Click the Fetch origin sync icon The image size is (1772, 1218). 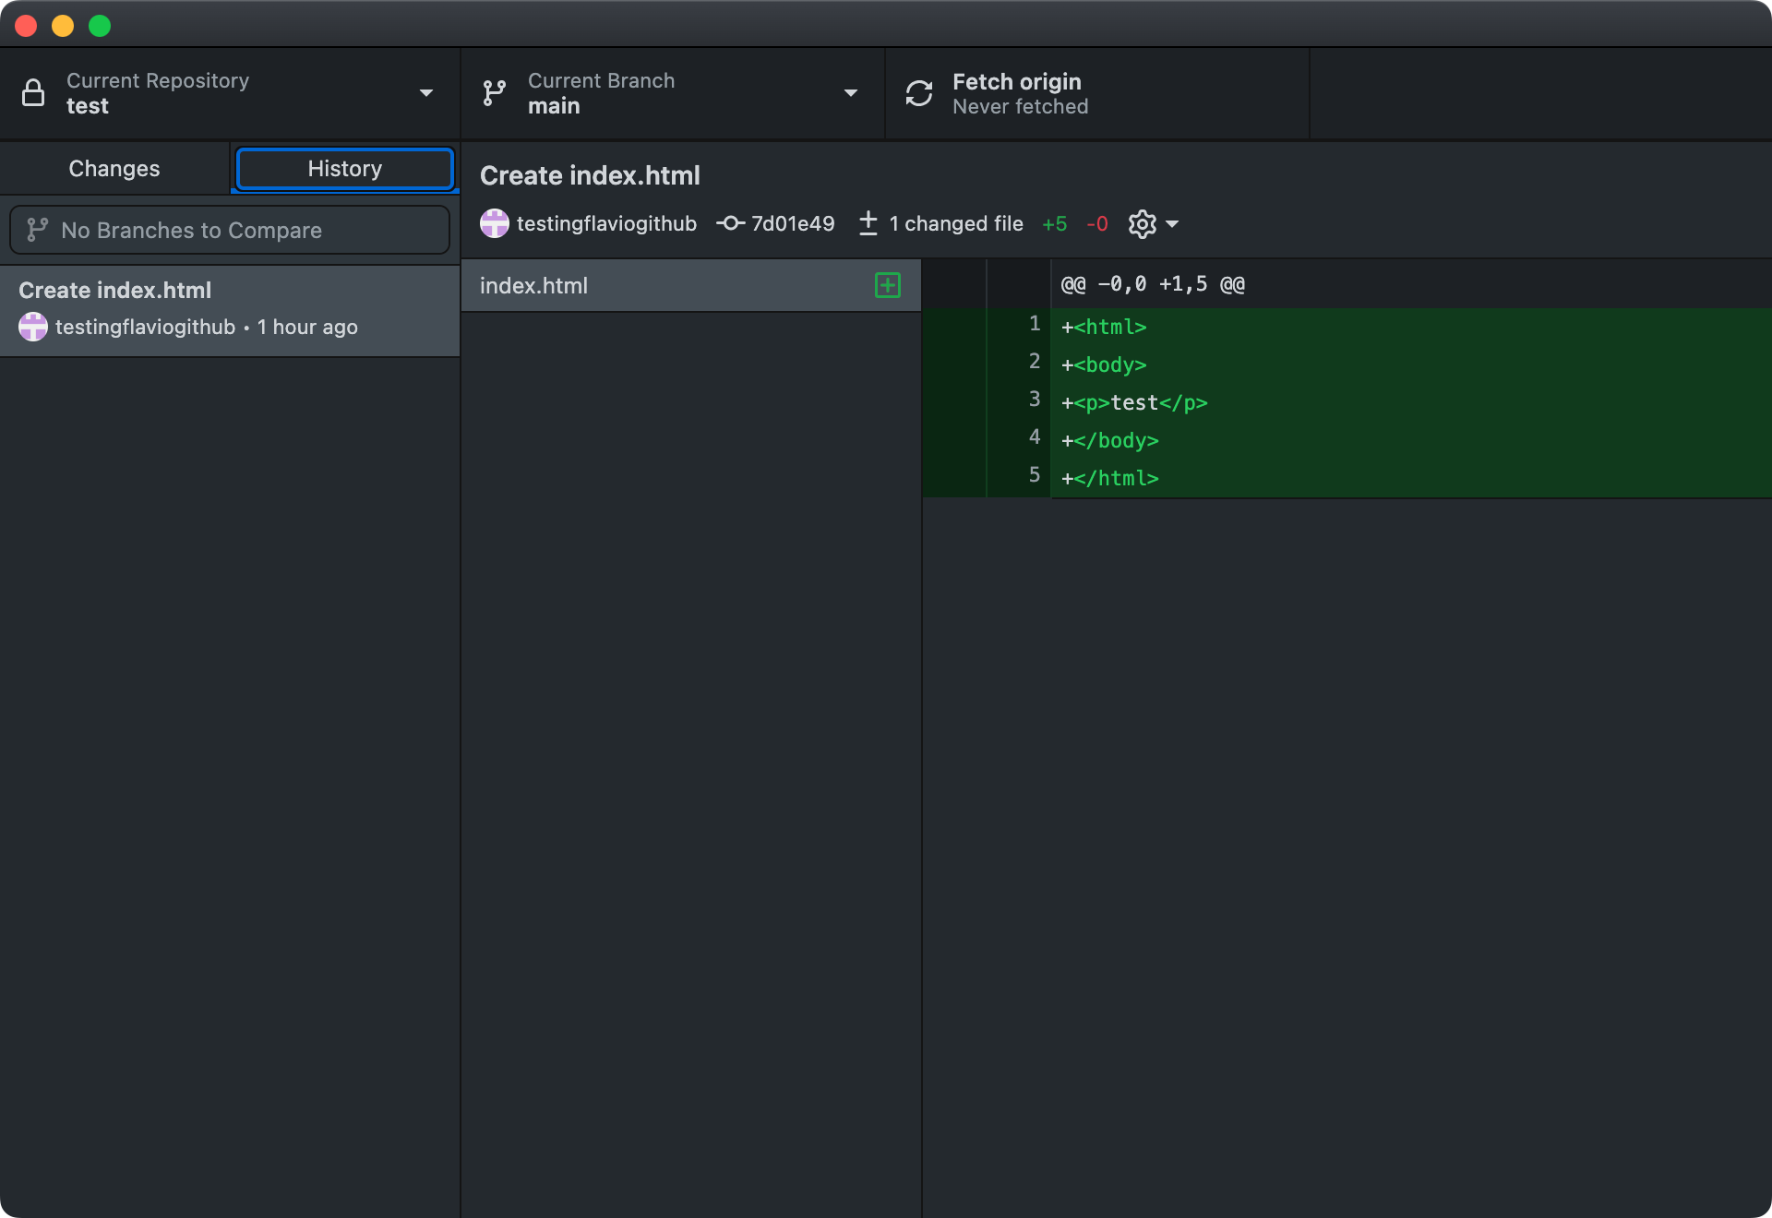point(919,93)
